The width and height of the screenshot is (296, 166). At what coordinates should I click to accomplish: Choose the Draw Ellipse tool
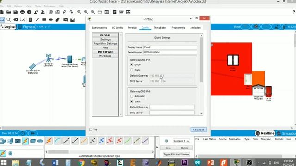click(51, 19)
